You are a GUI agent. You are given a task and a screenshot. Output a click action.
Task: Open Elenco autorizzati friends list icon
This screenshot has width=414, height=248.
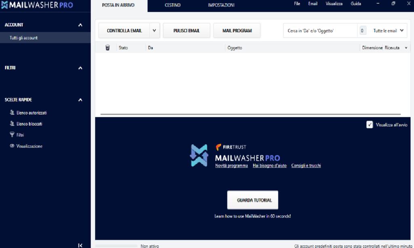point(12,112)
